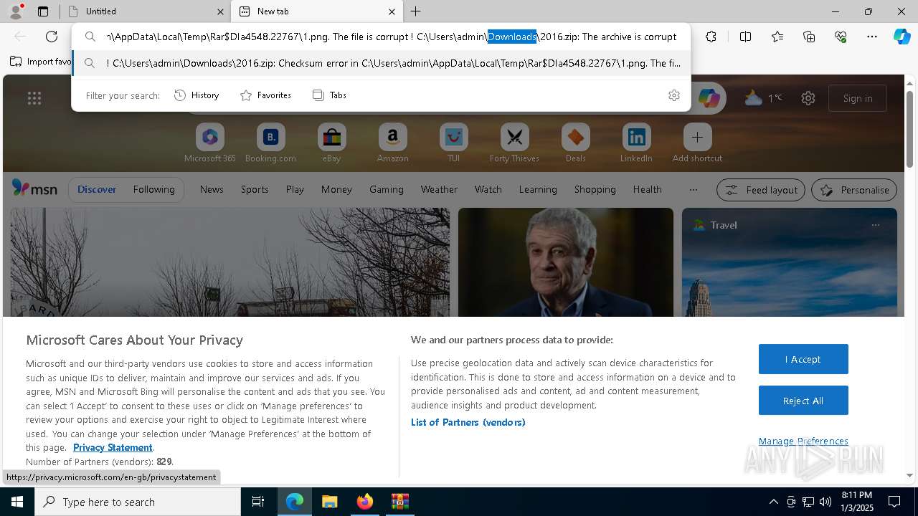Open the Watch category
Viewport: 918px width, 516px height.
coord(488,189)
